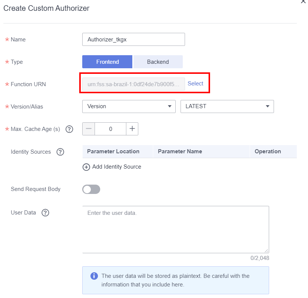Click the Name field containing Authorizer_tkgx
Screen dimensions: 308x298
click(x=133, y=39)
